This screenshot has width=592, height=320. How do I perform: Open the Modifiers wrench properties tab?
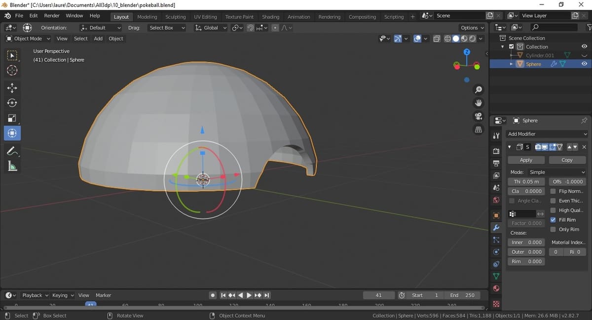pyautogui.click(x=496, y=227)
